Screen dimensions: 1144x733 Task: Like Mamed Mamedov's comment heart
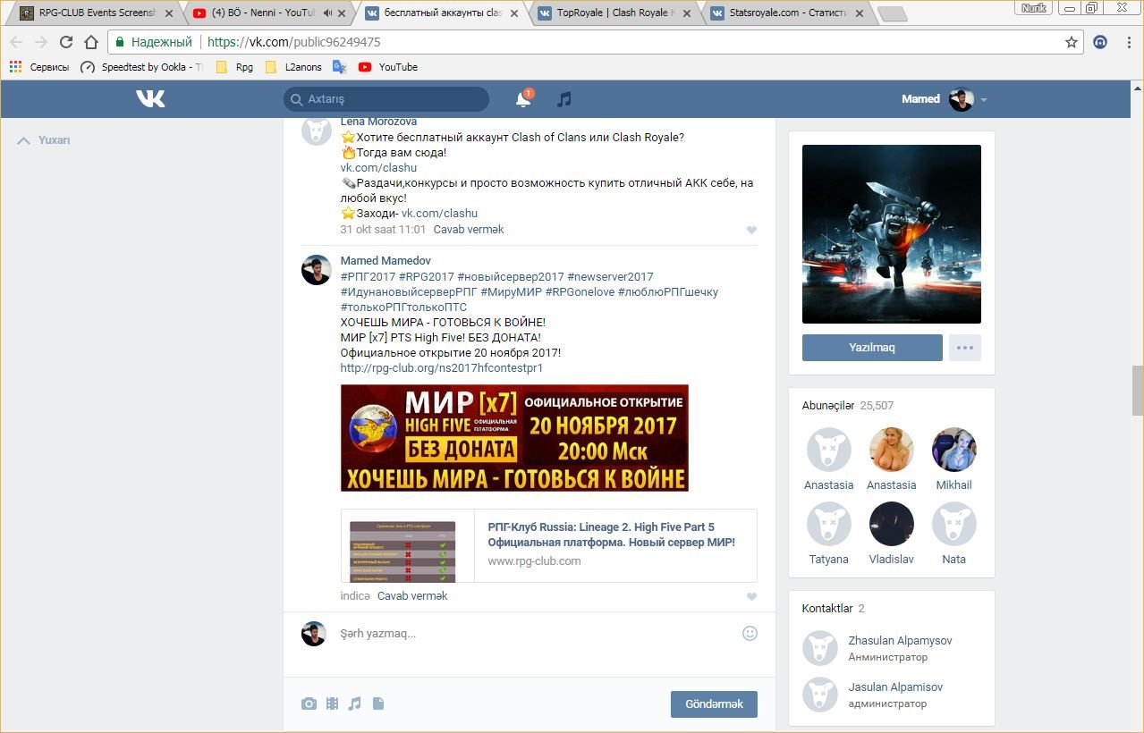(x=751, y=597)
